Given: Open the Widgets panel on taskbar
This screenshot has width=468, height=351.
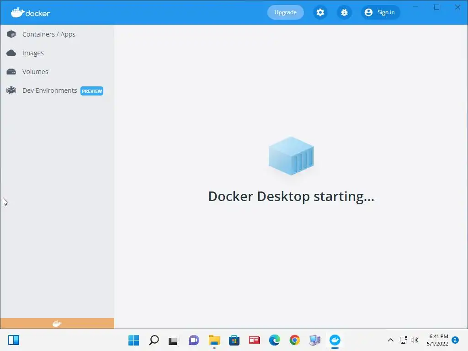Looking at the screenshot, I should [14, 340].
